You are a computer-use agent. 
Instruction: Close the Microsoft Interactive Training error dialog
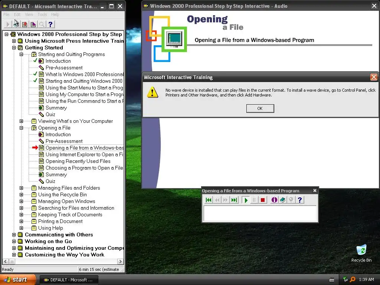coord(373,77)
